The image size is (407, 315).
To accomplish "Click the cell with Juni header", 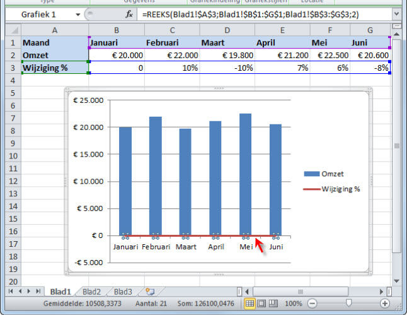I will (370, 42).
